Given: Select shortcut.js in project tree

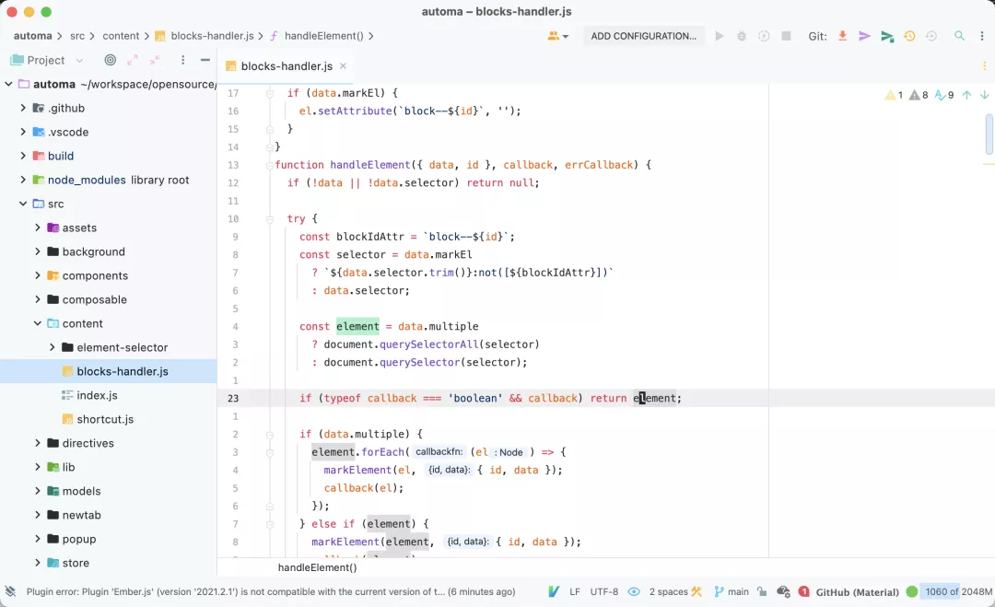Looking at the screenshot, I should point(105,419).
